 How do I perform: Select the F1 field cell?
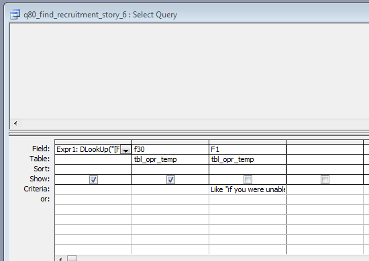[248, 149]
